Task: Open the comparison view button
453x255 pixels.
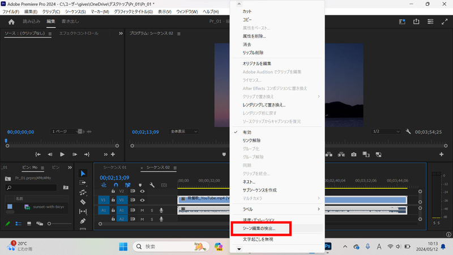Action: (x=366, y=155)
